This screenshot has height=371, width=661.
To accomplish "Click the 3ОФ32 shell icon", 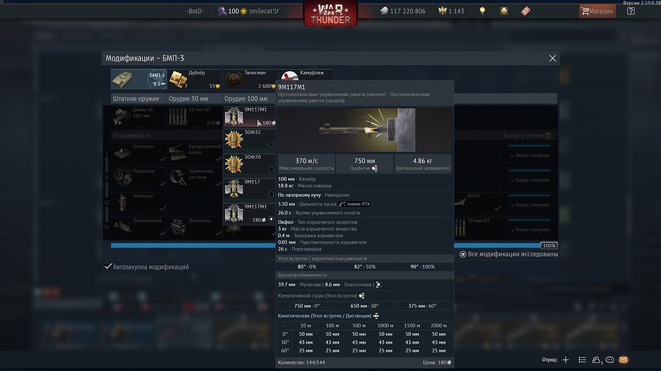I will tap(233, 139).
